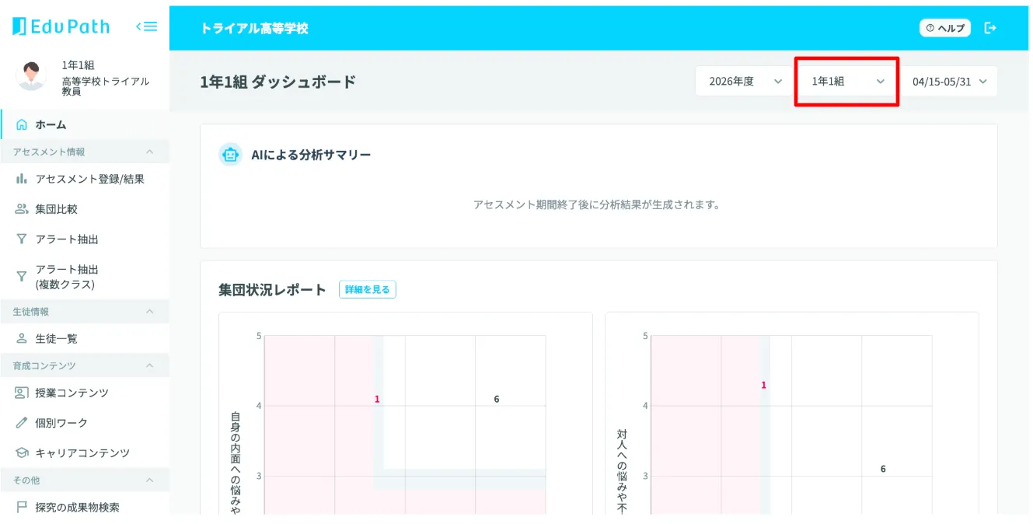This screenshot has height=524, width=1033.
Task: Click the red 1 in 対人への悩み chart
Action: (x=763, y=385)
